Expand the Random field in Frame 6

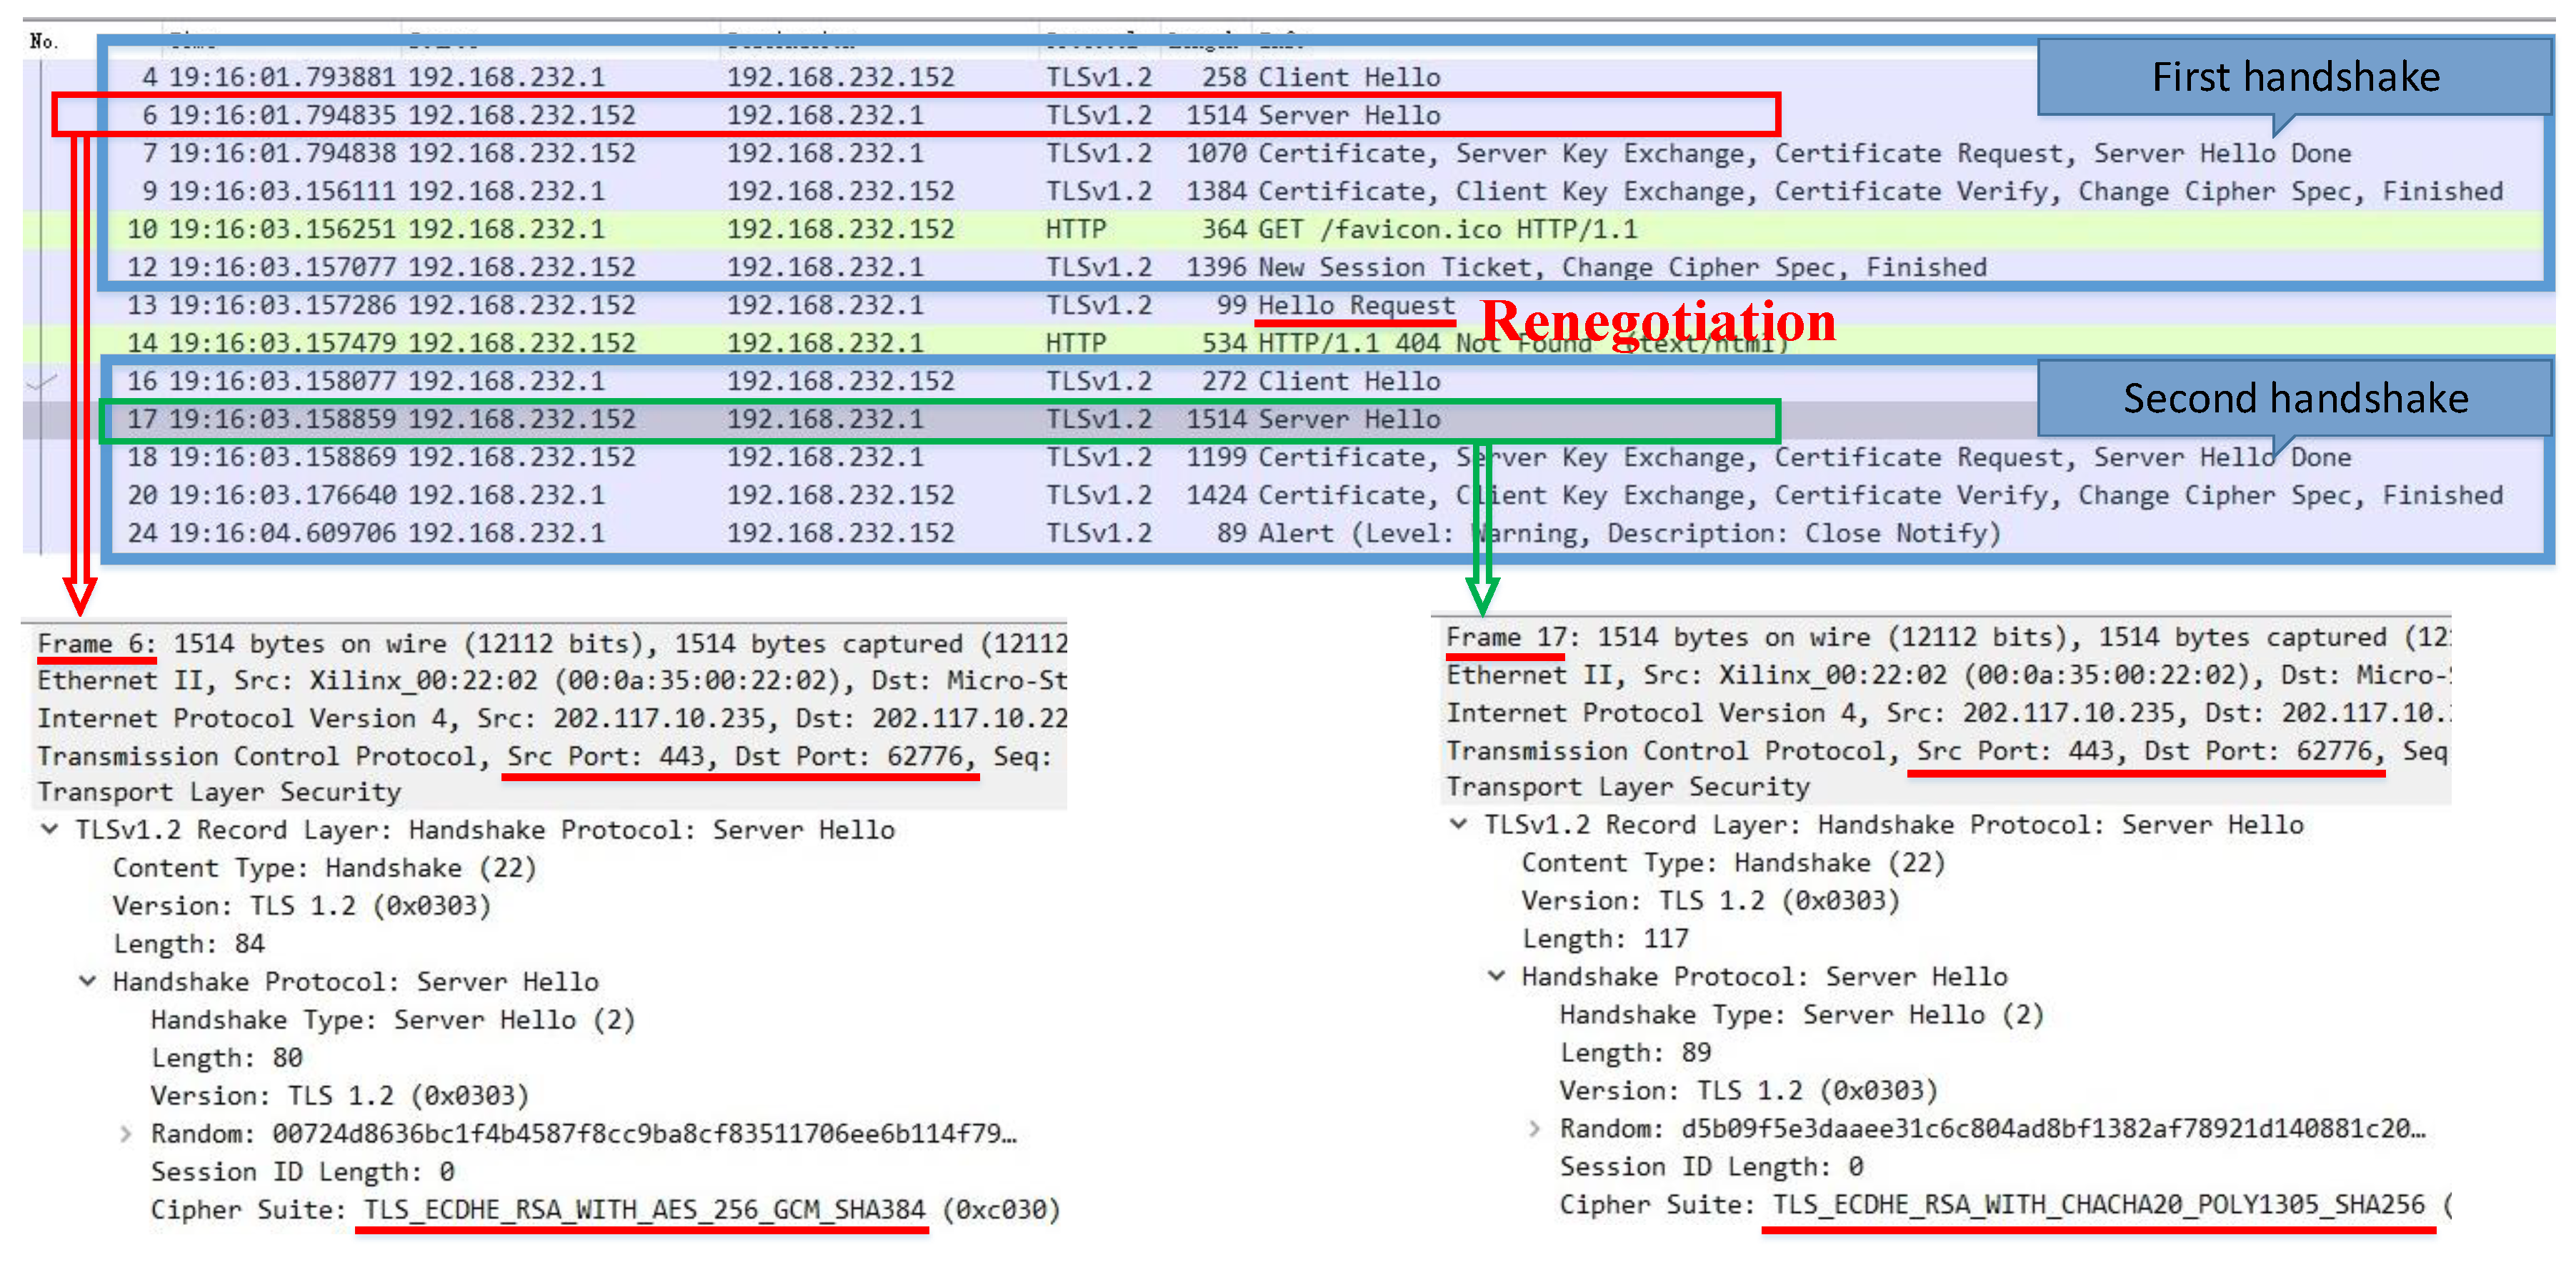(126, 1134)
